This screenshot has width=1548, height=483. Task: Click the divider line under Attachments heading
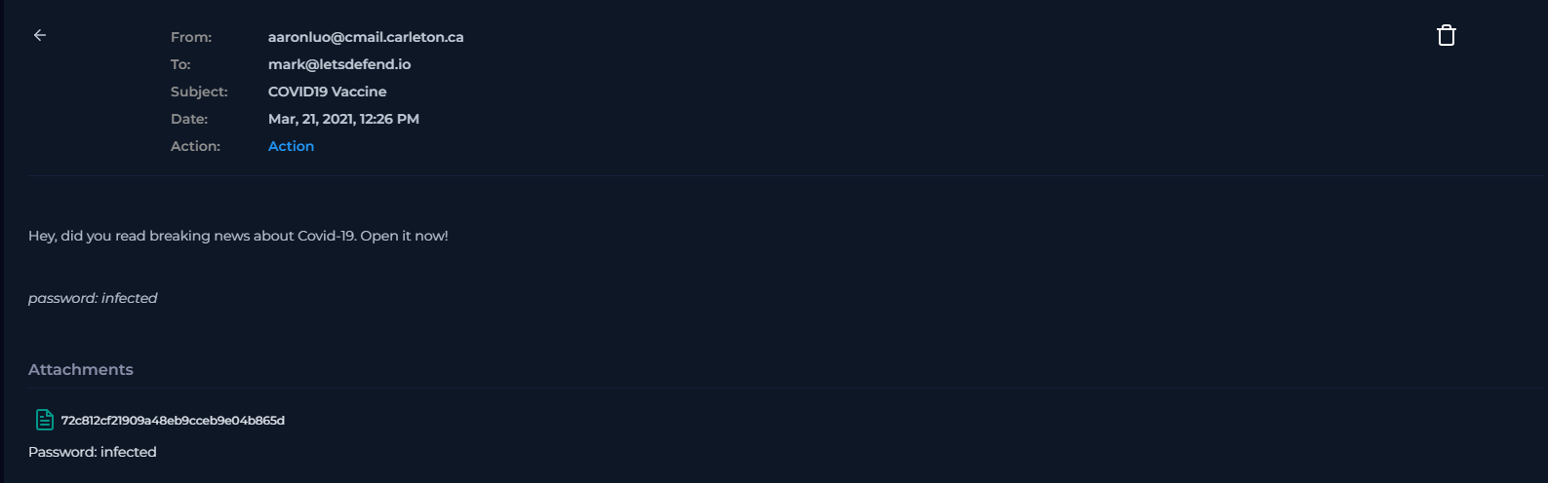(780, 389)
